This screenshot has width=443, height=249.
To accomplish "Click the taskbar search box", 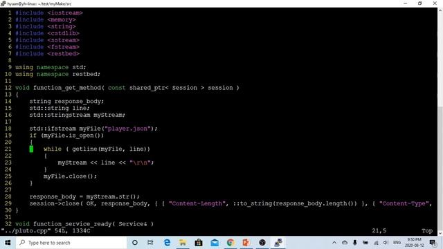I will pyautogui.click(x=71, y=243).
